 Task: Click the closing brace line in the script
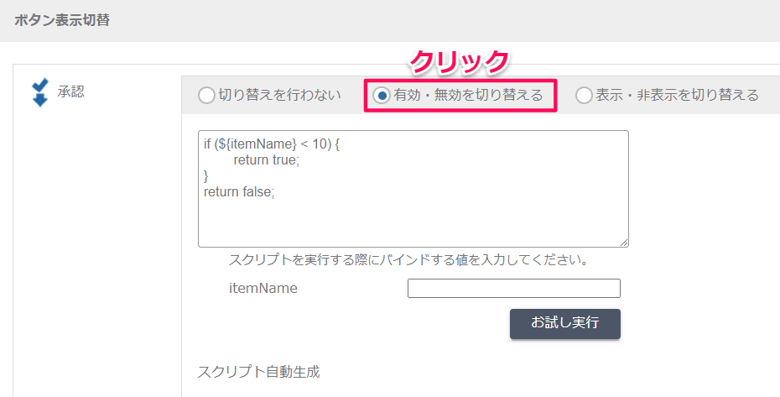(x=206, y=175)
